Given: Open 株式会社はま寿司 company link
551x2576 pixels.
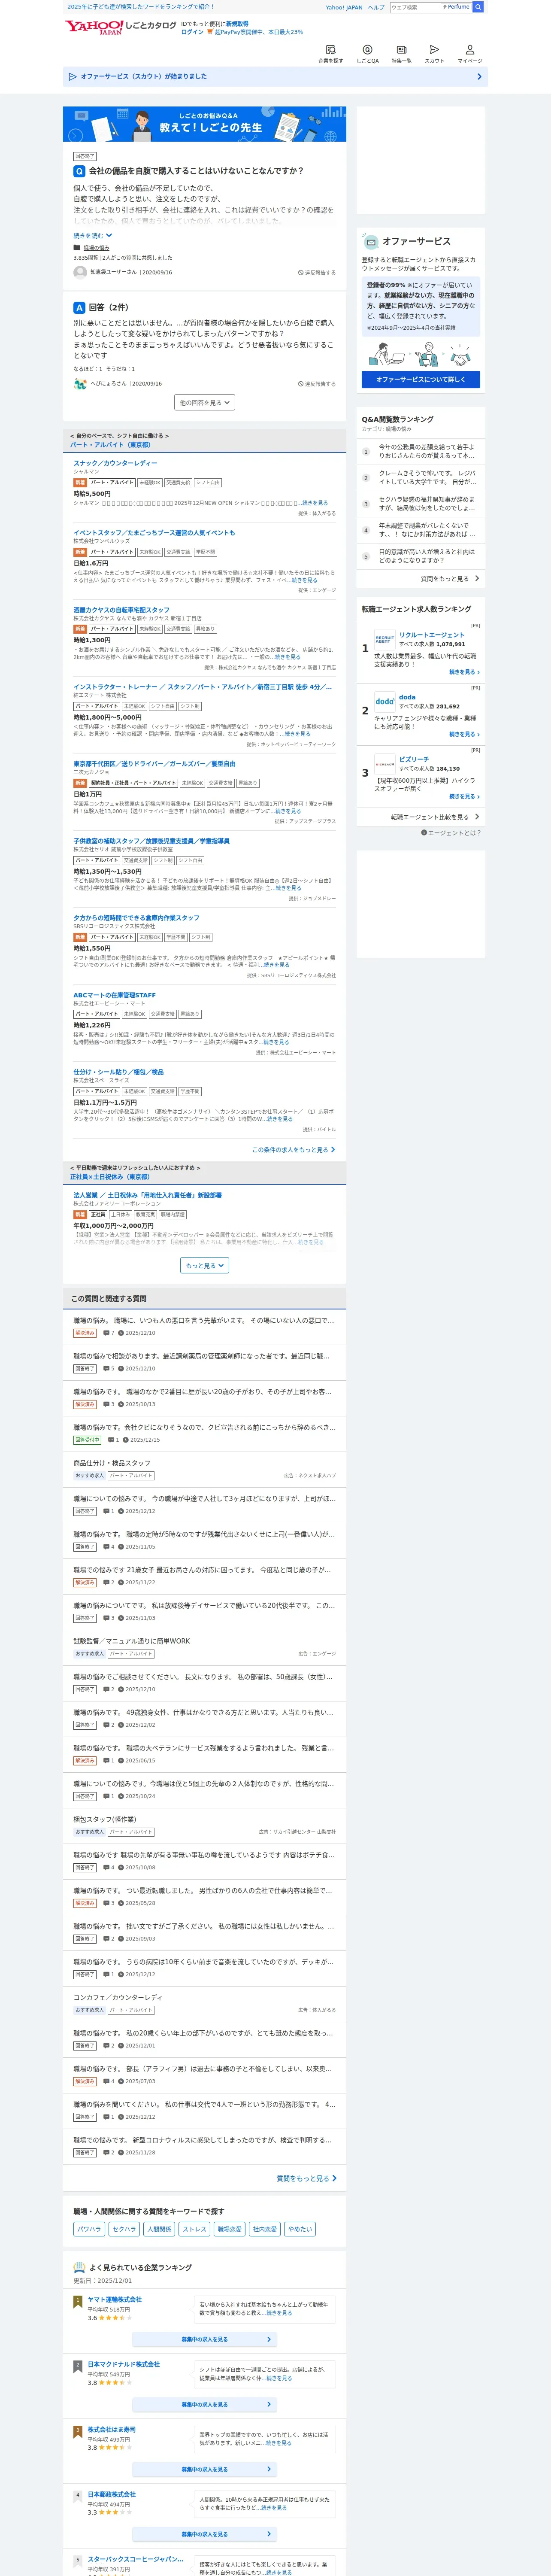Looking at the screenshot, I should click(x=111, y=2429).
